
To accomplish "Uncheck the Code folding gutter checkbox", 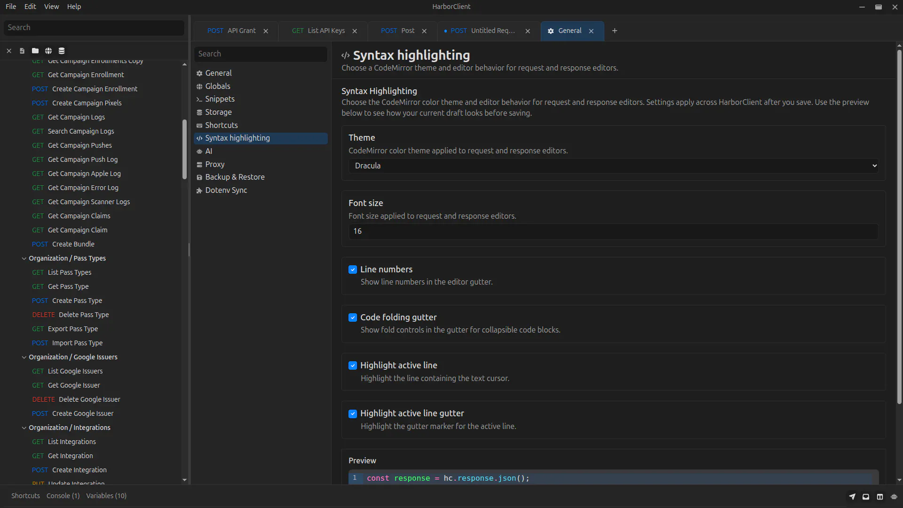I will click(x=353, y=317).
